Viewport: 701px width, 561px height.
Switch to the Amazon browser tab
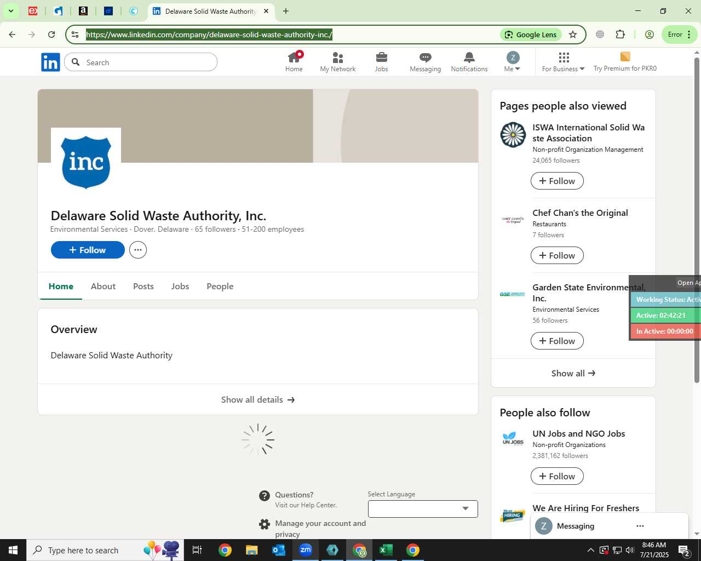pyautogui.click(x=83, y=11)
